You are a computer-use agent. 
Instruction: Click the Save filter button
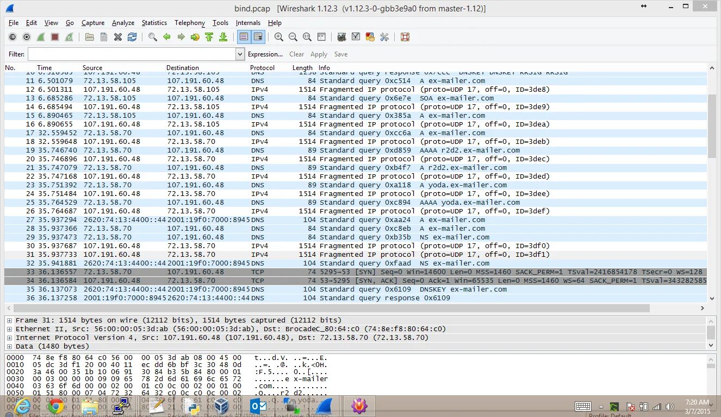[x=341, y=54]
